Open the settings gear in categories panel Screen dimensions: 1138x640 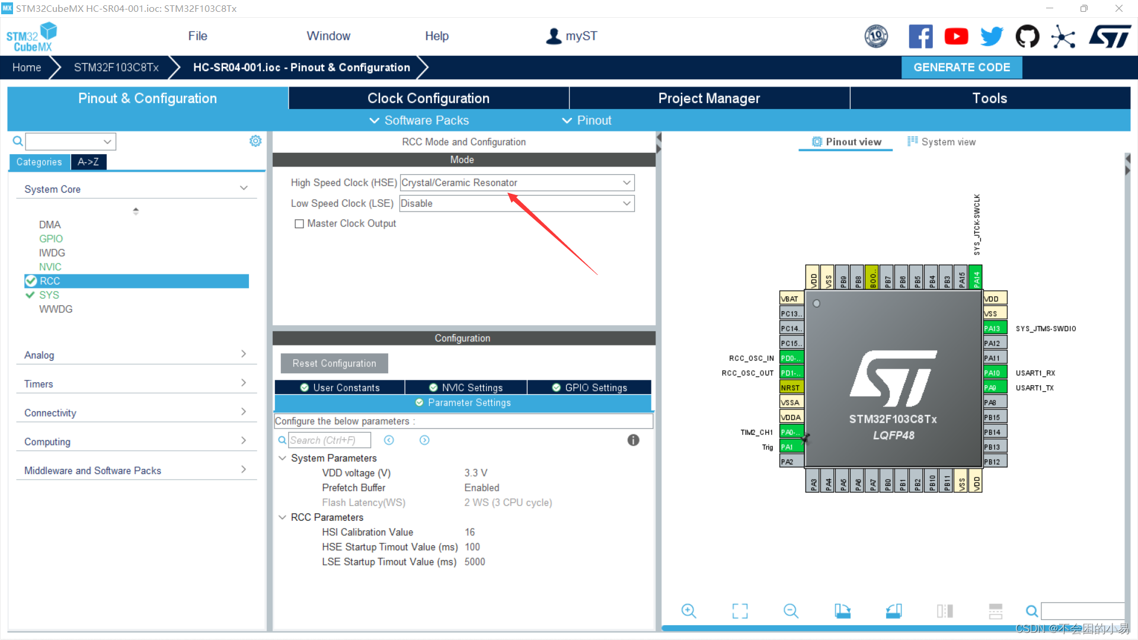(255, 141)
